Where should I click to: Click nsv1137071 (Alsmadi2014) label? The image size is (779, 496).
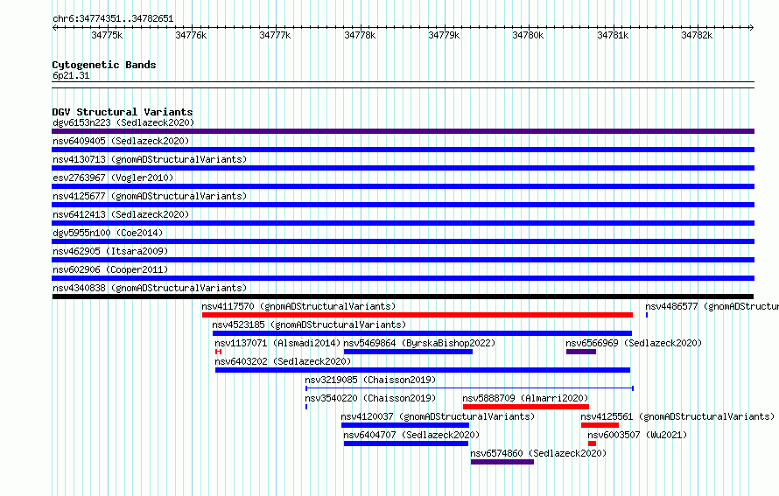point(277,343)
